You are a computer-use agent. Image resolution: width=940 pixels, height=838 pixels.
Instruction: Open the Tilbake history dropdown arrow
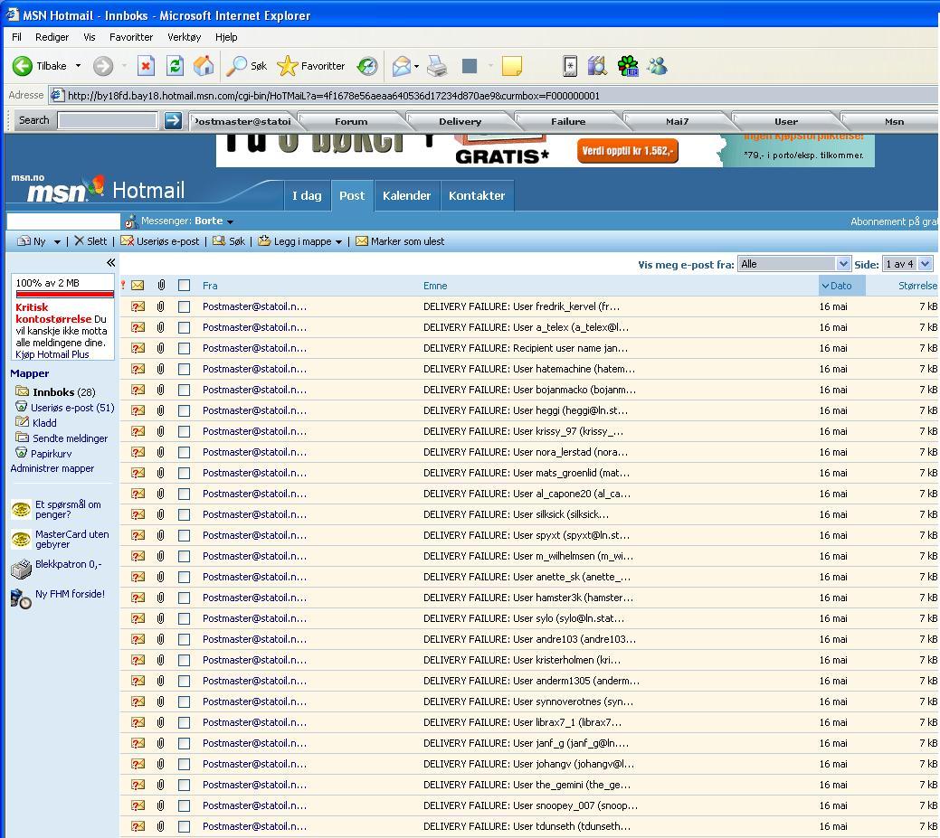coord(78,66)
